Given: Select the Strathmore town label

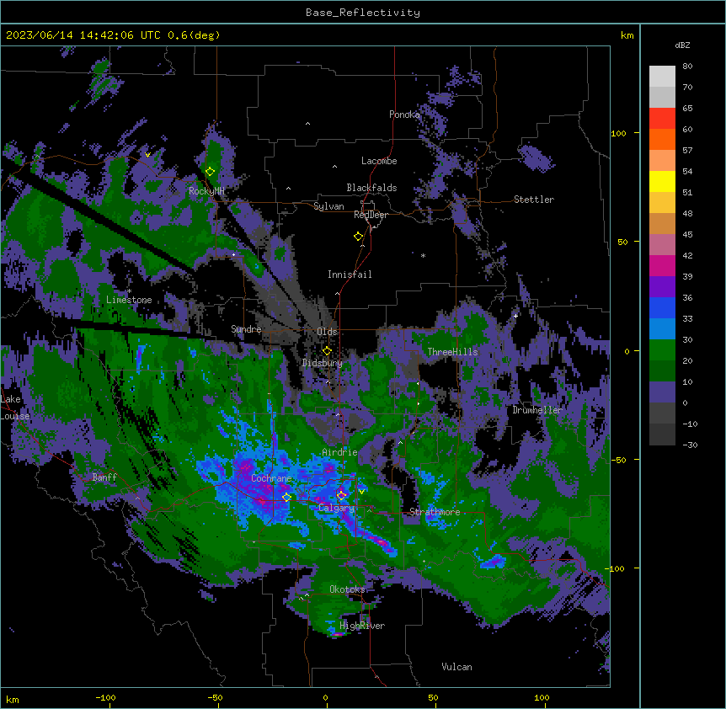Looking at the screenshot, I should tap(435, 512).
